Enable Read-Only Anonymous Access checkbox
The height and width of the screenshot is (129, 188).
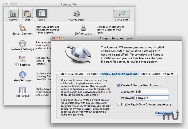119,104
